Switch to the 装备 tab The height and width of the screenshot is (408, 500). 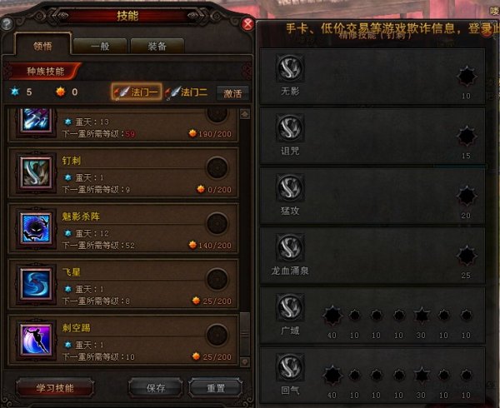pyautogui.click(x=157, y=46)
